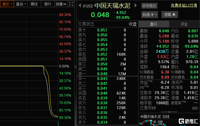Click the panel divider grip handle
The height and width of the screenshot is (126, 200).
pyautogui.click(x=75, y=67)
